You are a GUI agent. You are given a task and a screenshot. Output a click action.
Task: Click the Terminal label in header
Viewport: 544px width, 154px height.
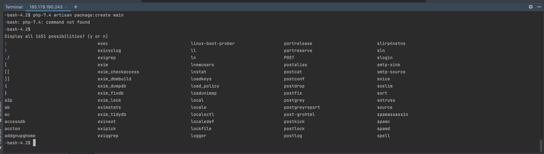(x=14, y=7)
